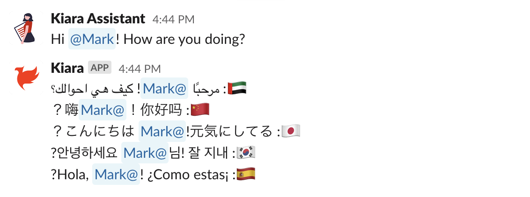
Task: Click the Mark mention in the Chinese line
Action: pyautogui.click(x=103, y=110)
